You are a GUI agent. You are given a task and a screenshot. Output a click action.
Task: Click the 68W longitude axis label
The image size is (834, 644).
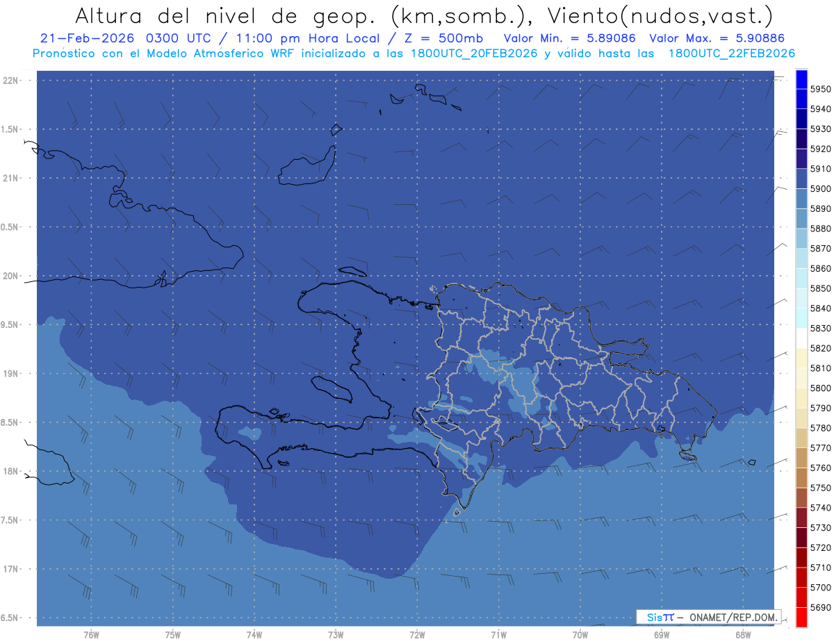click(743, 635)
